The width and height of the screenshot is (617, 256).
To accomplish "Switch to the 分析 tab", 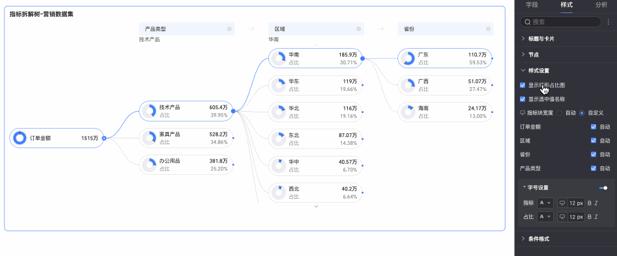I will (601, 5).
